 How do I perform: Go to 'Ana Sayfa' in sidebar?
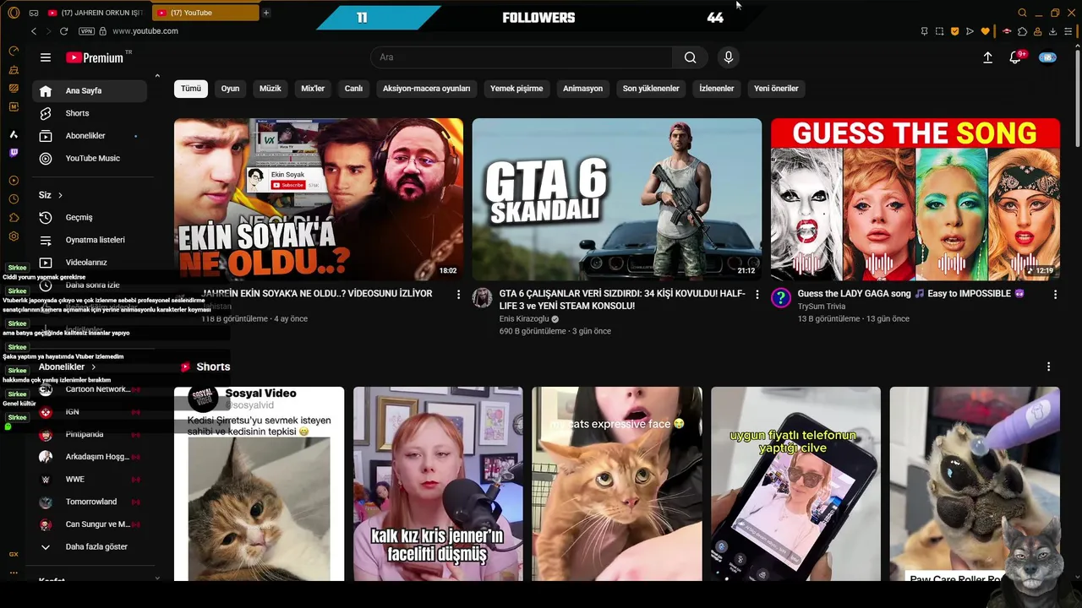click(91, 91)
